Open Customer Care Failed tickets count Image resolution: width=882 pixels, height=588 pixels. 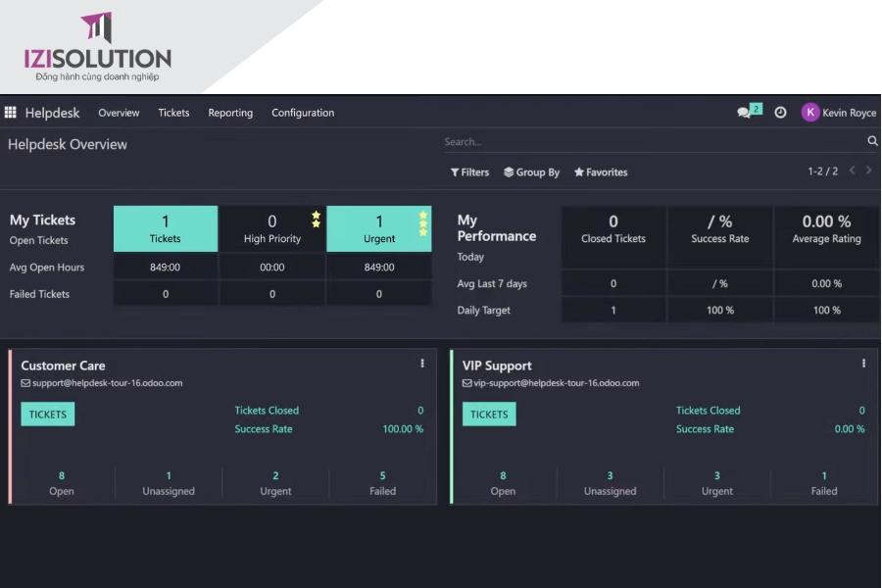point(382,483)
